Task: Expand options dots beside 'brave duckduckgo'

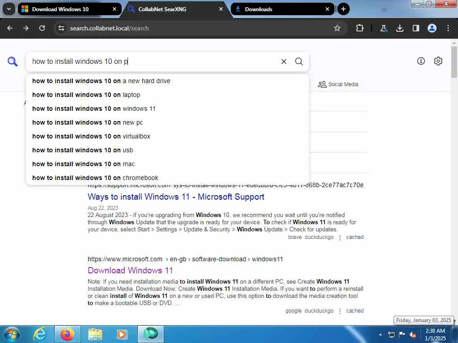Action: [340, 238]
